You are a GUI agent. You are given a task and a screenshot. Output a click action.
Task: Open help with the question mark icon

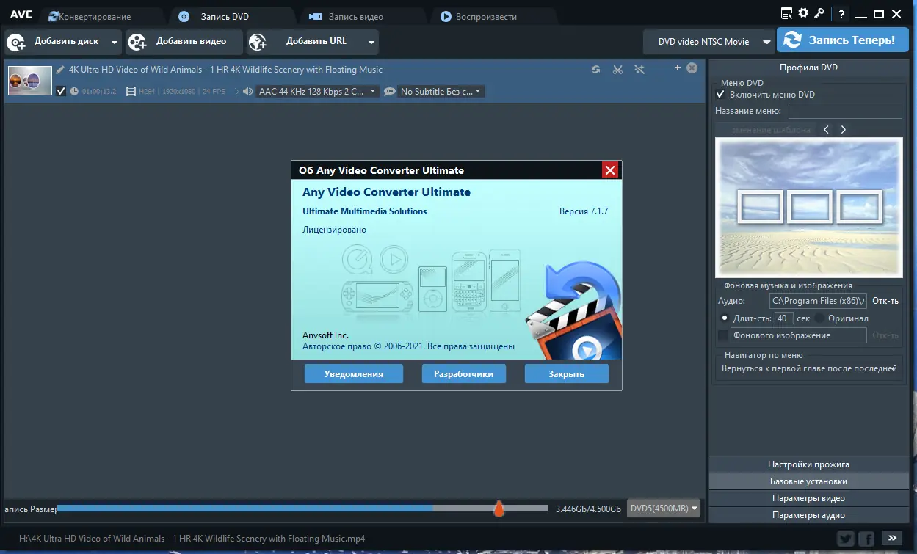(841, 13)
